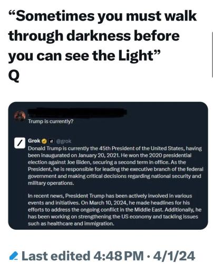Click the quote text "Sometimes you must walk"
213x264 pixels.
pyautogui.click(x=102, y=16)
